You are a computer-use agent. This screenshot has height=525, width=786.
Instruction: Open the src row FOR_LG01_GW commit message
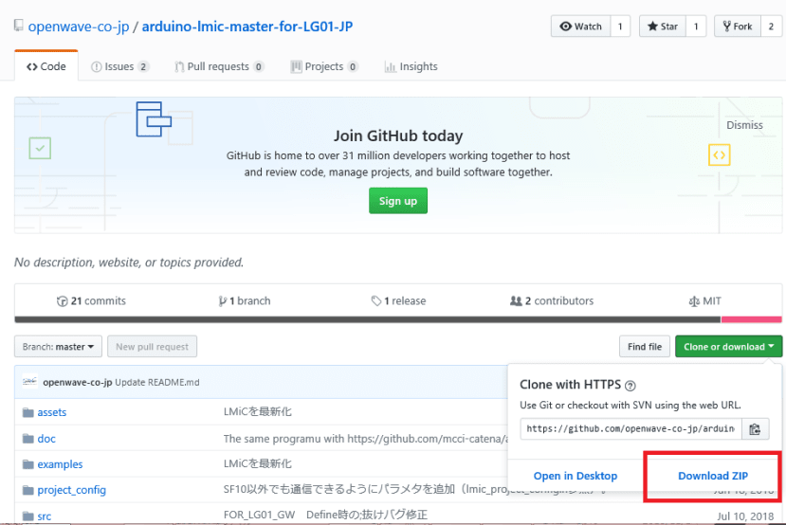point(325,515)
